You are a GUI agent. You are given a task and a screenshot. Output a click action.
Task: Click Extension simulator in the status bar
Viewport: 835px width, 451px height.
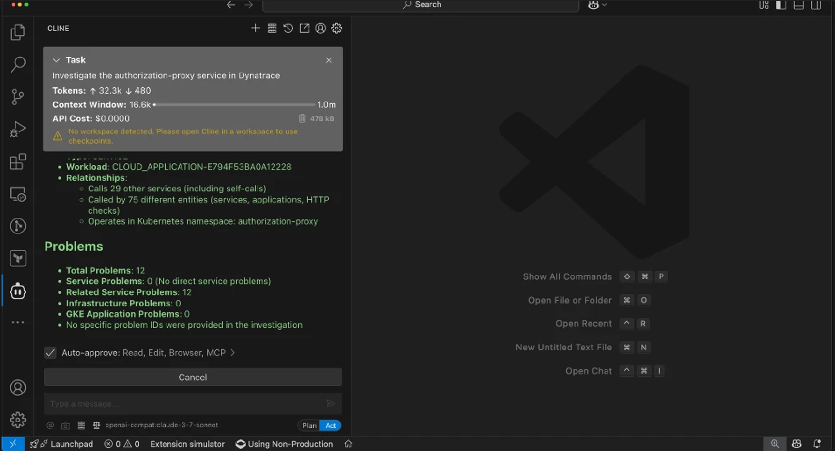pos(187,444)
